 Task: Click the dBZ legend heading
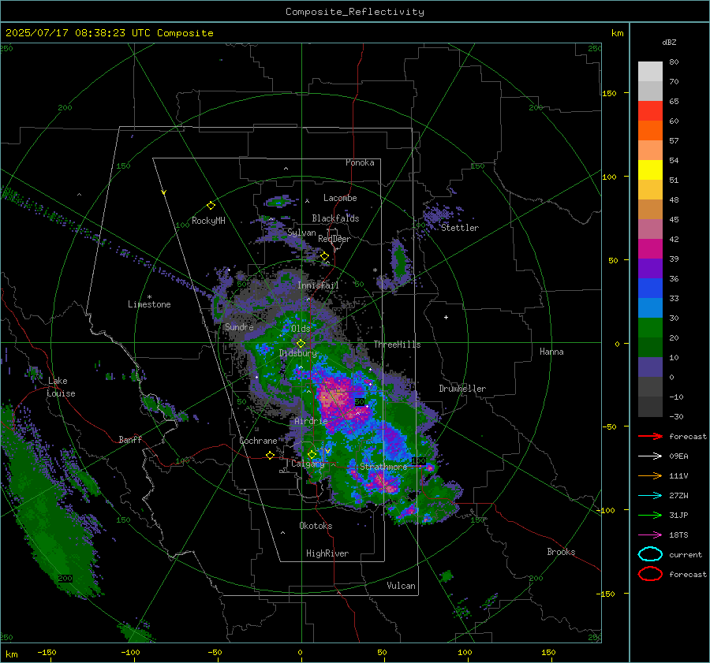[x=669, y=42]
